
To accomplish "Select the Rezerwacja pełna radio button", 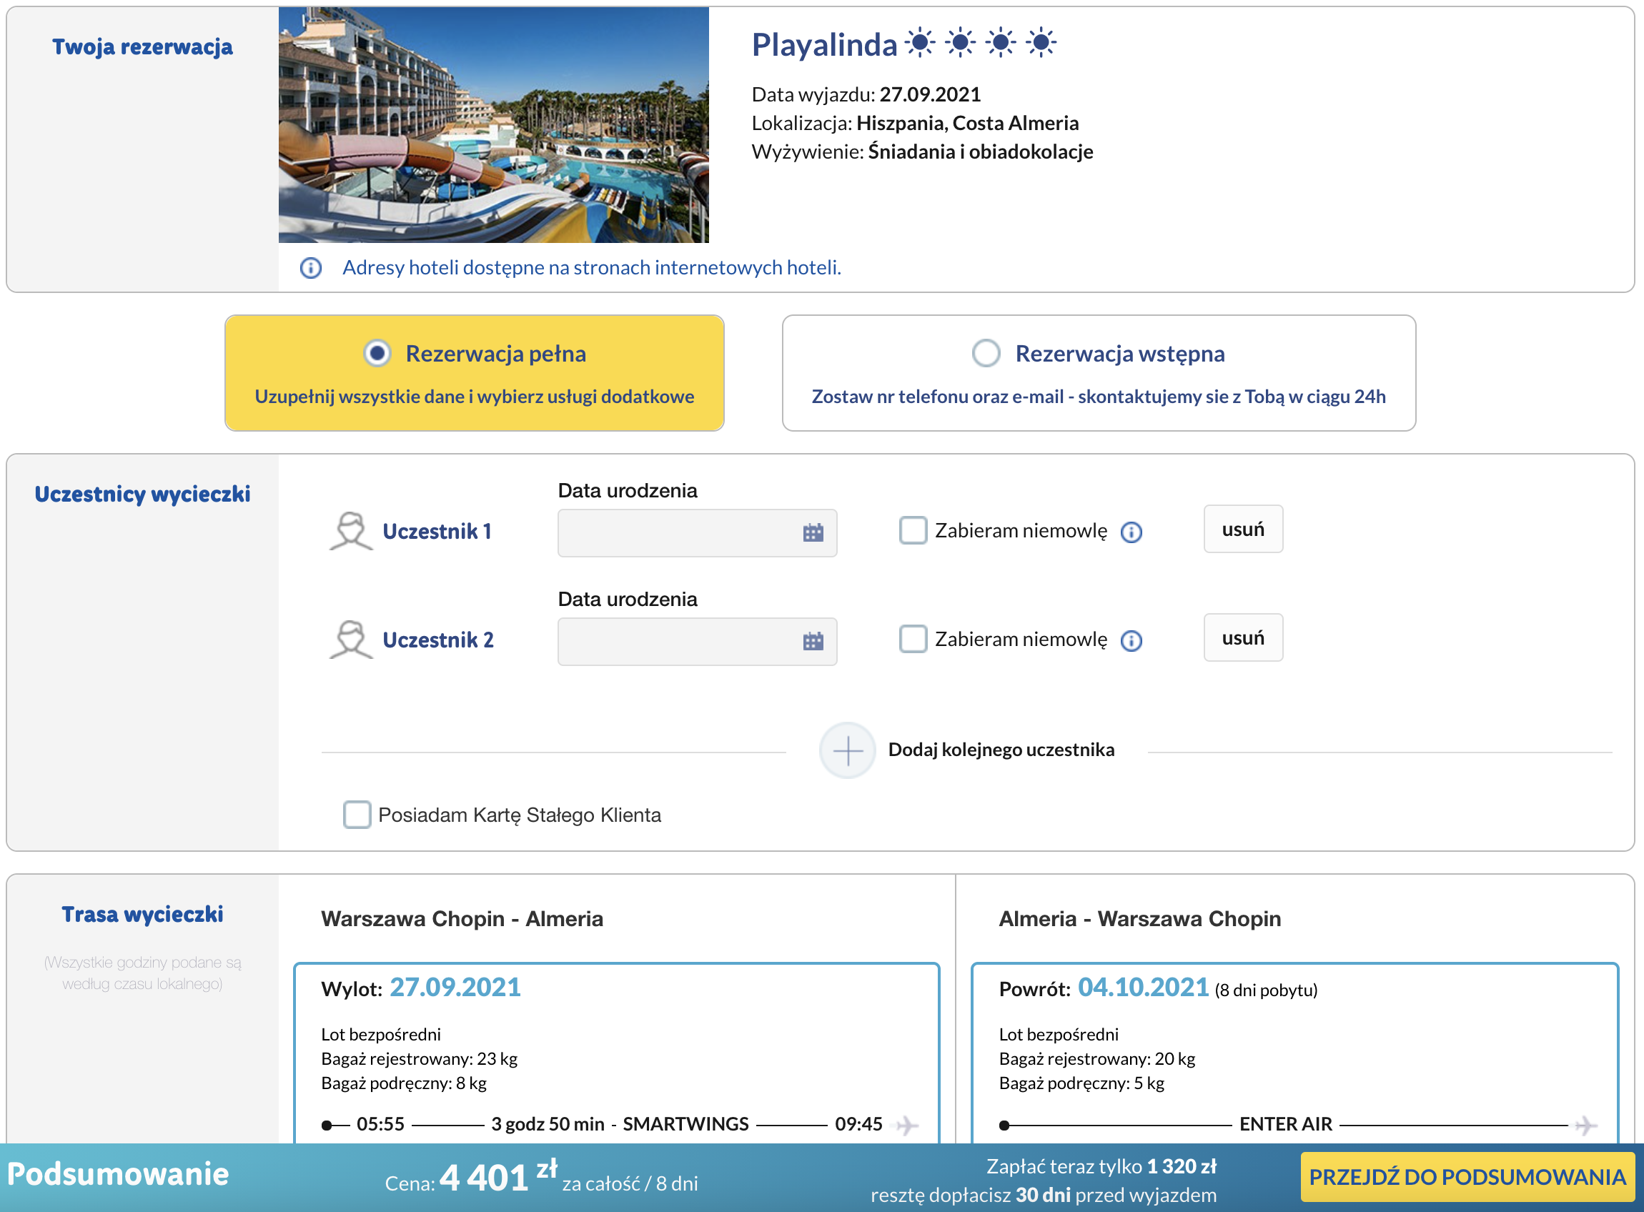I will point(377,354).
